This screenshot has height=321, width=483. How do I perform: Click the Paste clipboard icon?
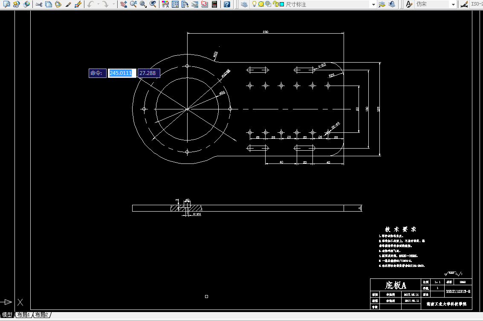click(x=58, y=4)
